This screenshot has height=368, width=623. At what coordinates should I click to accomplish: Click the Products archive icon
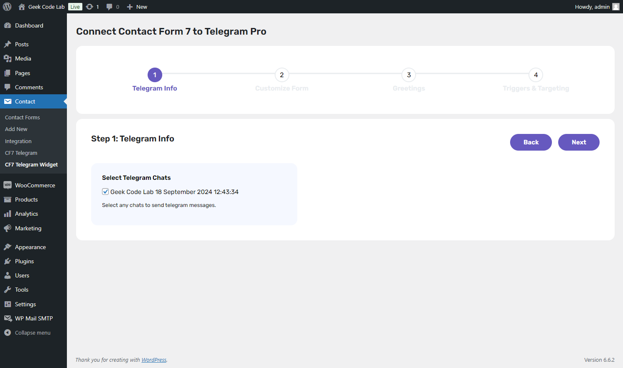pyautogui.click(x=8, y=199)
